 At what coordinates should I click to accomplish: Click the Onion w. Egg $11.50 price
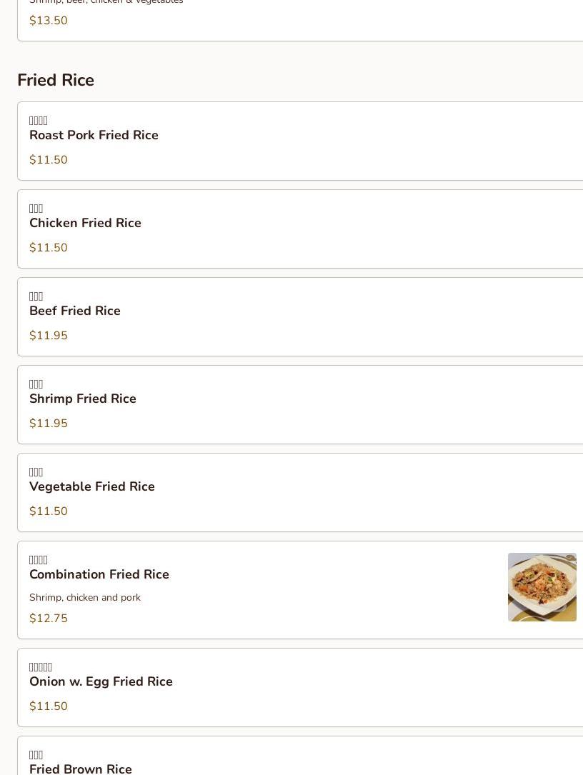[49, 706]
